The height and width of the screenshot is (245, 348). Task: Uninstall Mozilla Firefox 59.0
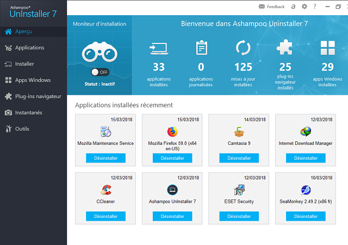coord(172,158)
